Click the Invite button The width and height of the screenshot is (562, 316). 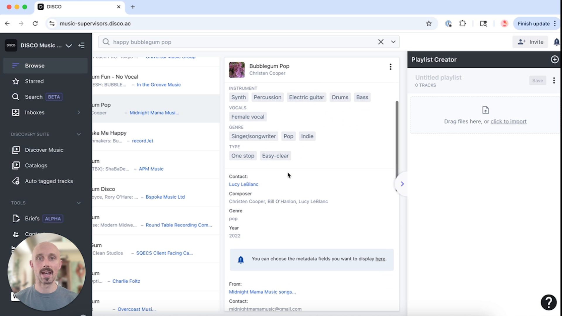(x=530, y=42)
